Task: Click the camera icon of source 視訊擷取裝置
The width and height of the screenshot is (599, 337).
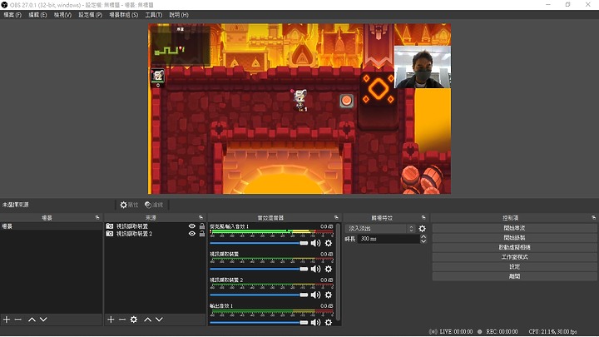Action: point(110,226)
